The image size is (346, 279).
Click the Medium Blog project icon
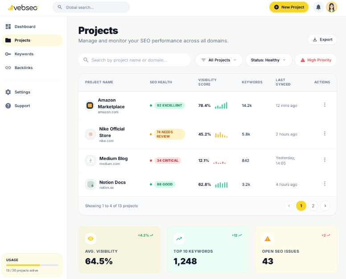(91, 160)
